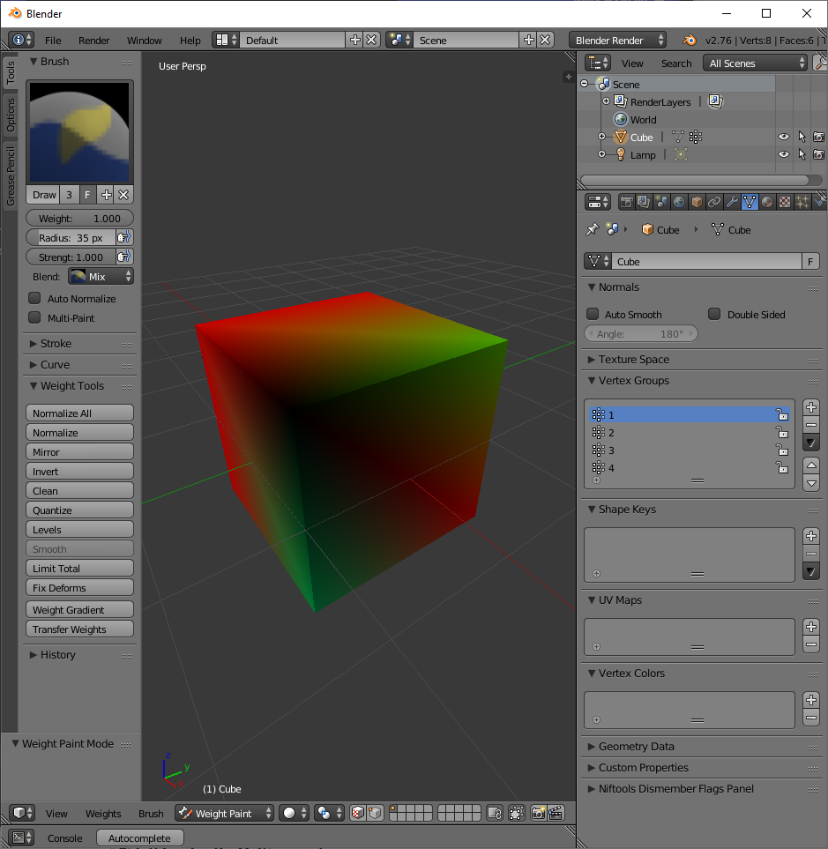Screen dimensions: 828x849
Task: Open the Particles properties sparkle tab
Action: 802,202
